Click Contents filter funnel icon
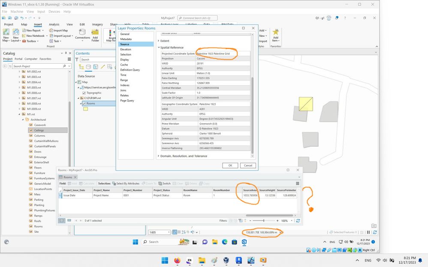This screenshot has height=267, width=428. click(77, 59)
